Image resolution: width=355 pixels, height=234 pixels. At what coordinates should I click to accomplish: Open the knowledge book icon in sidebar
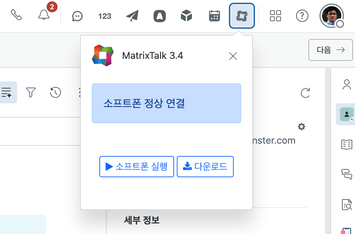(x=347, y=144)
